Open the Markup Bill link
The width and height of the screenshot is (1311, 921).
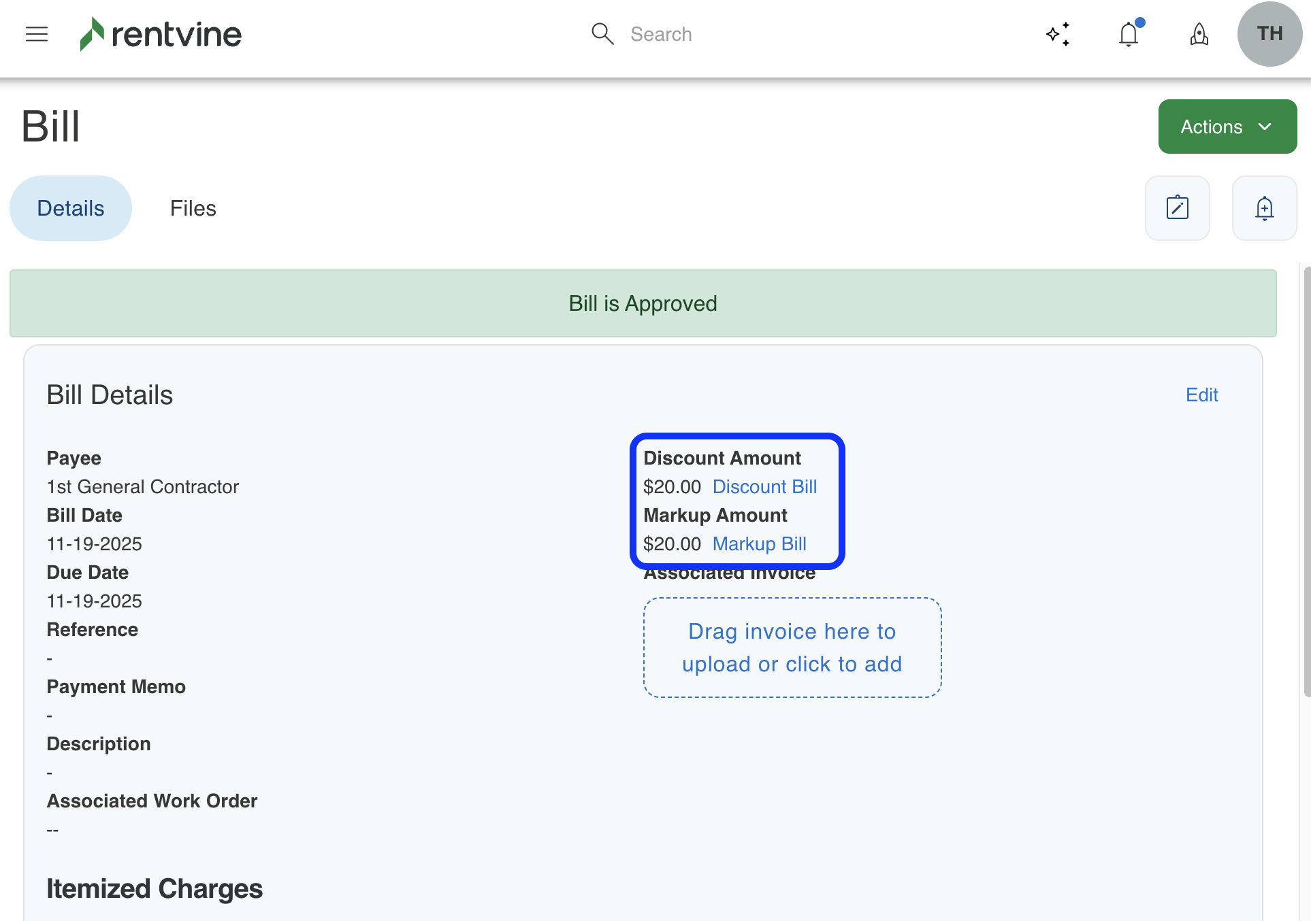tap(760, 544)
